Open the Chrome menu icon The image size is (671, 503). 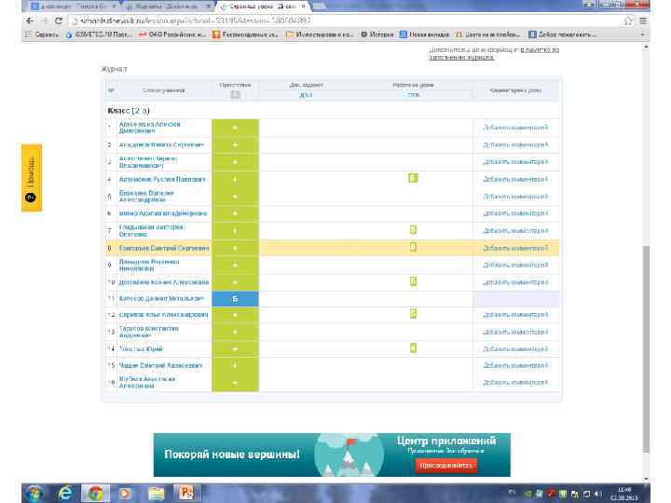643,20
